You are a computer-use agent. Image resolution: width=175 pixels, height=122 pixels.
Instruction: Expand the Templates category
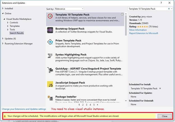(x=8, y=26)
